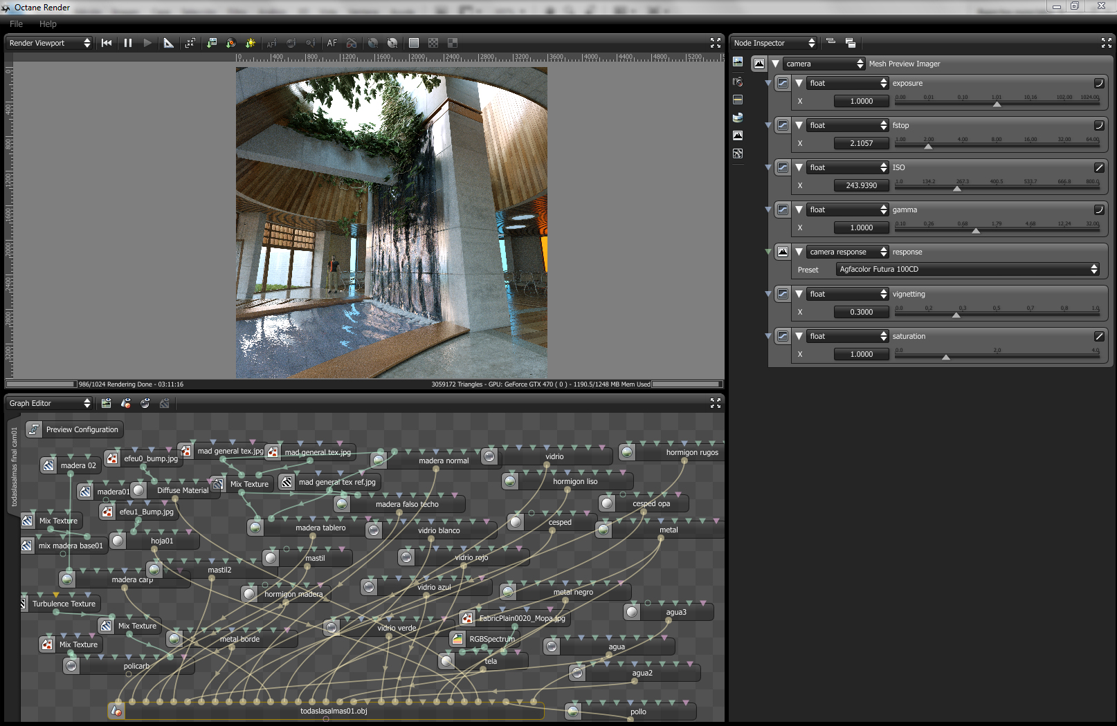Image resolution: width=1117 pixels, height=726 pixels.
Task: Open the Agfacolor Futura 100CD preset dropdown
Action: (x=968, y=269)
